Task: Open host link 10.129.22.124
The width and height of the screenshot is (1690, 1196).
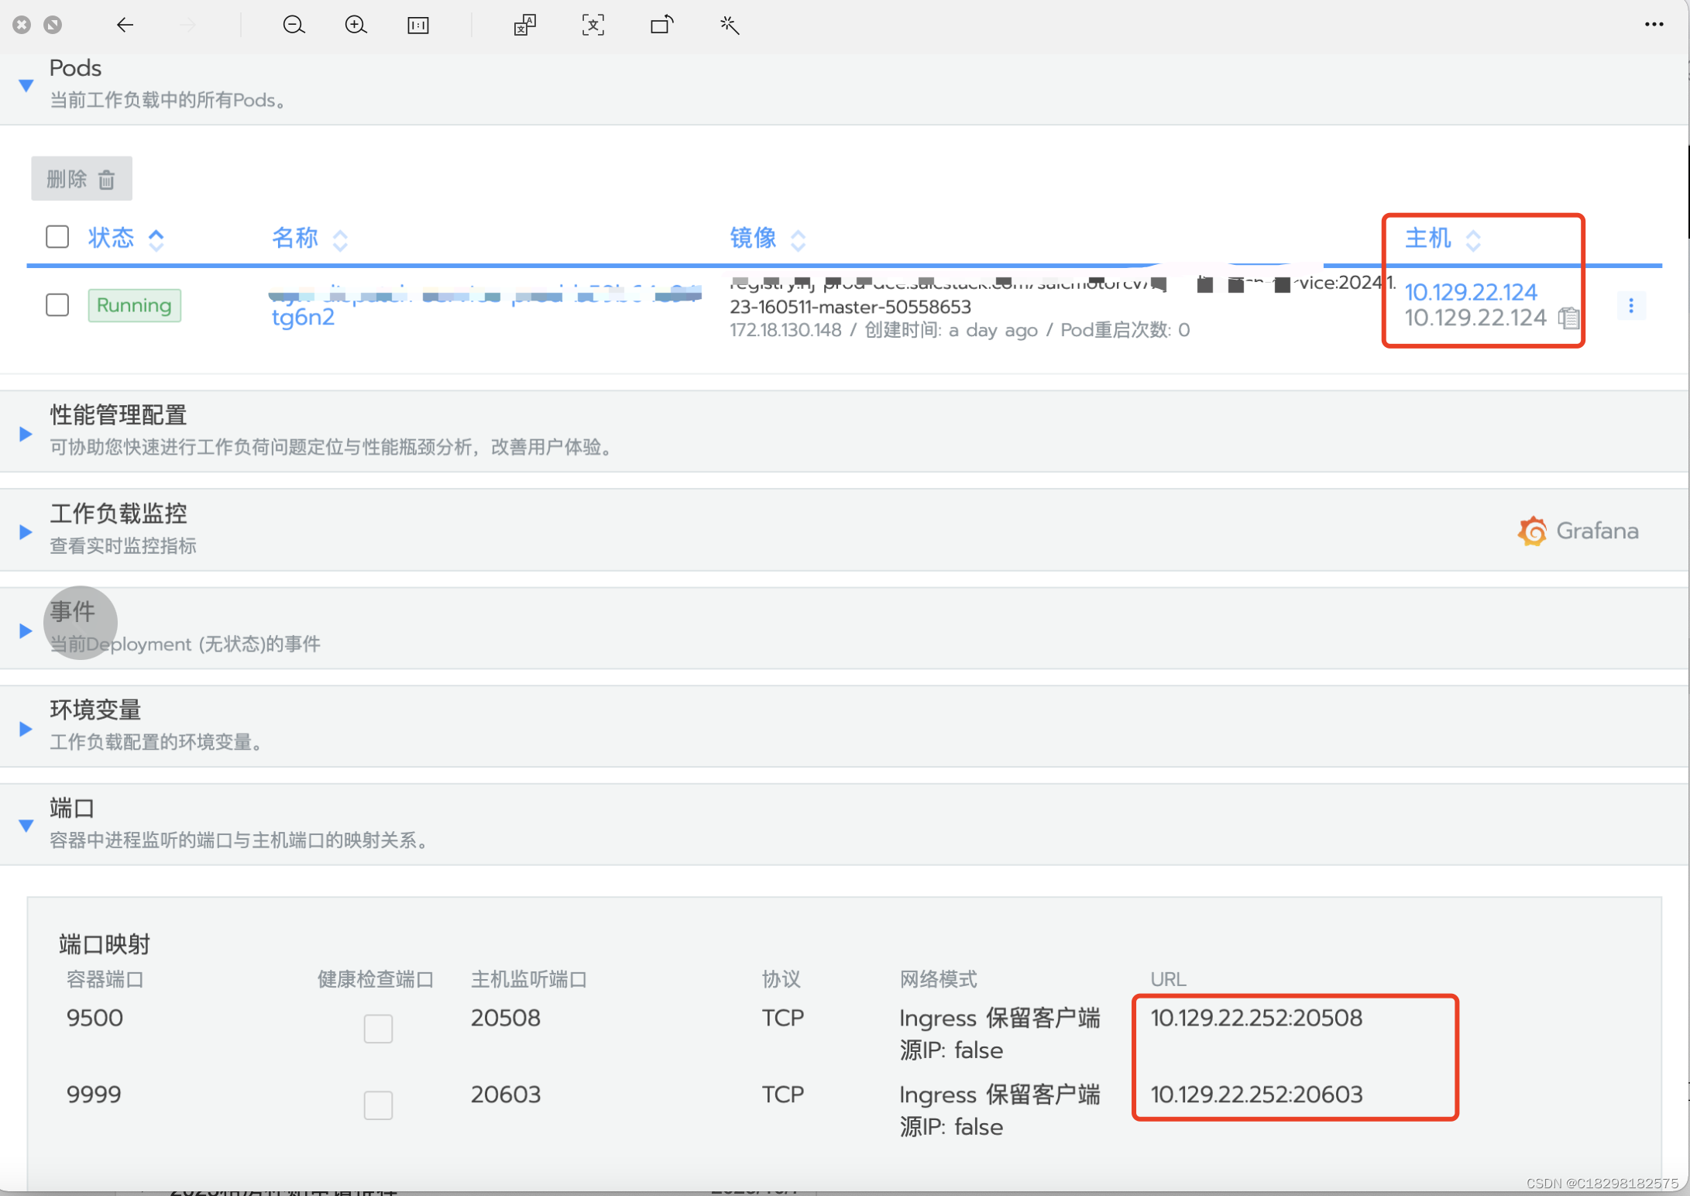Action: 1470,292
